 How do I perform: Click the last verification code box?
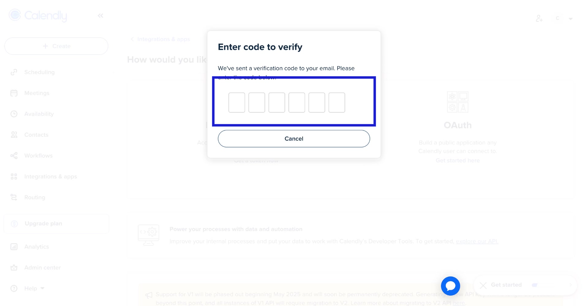[337, 103]
